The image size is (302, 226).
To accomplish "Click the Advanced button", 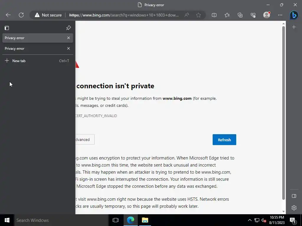I will (85, 139).
